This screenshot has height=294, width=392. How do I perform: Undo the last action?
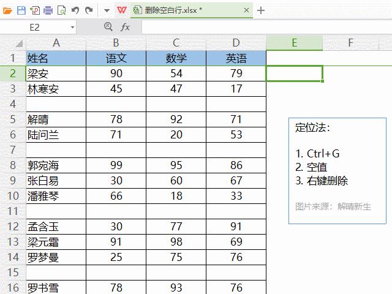coord(75,10)
